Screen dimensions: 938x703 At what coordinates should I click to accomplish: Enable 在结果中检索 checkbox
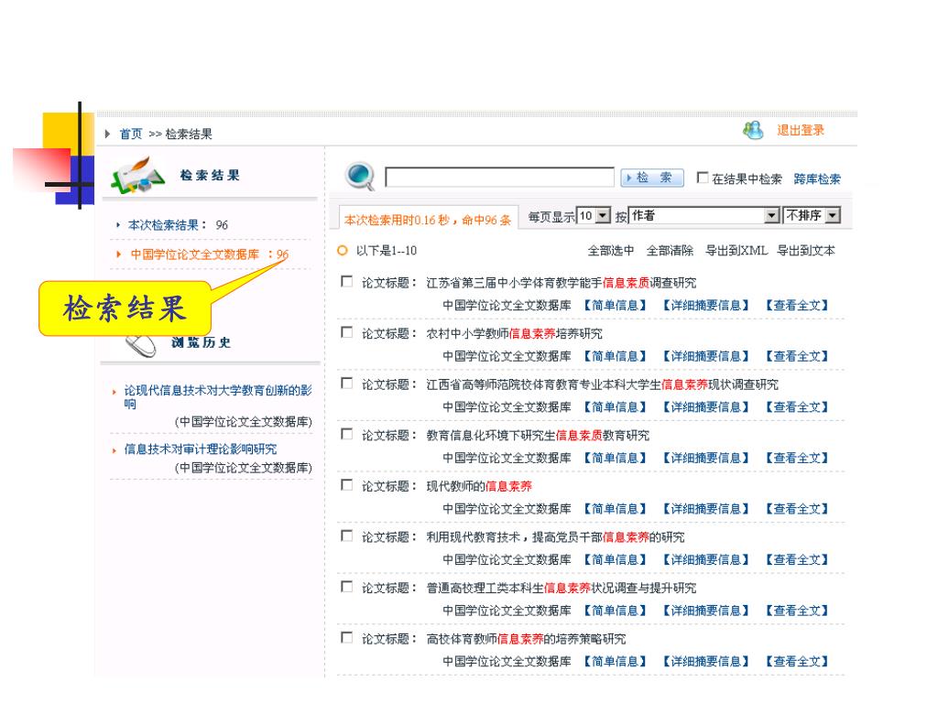click(703, 178)
